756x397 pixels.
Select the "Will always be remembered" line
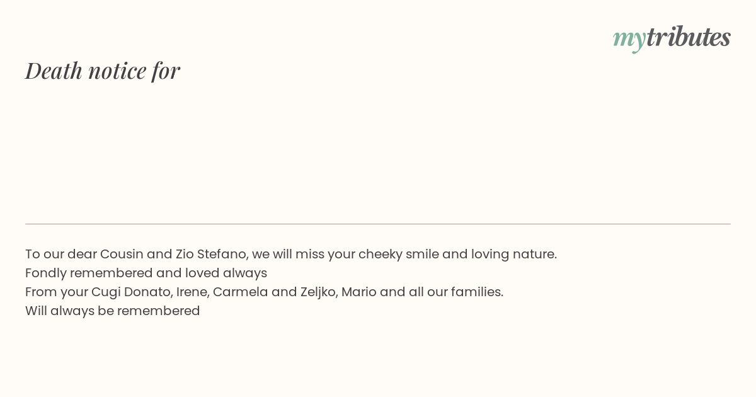113,311
